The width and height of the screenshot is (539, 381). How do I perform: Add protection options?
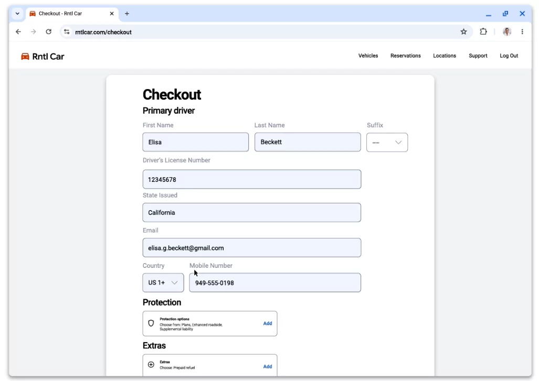tap(267, 323)
